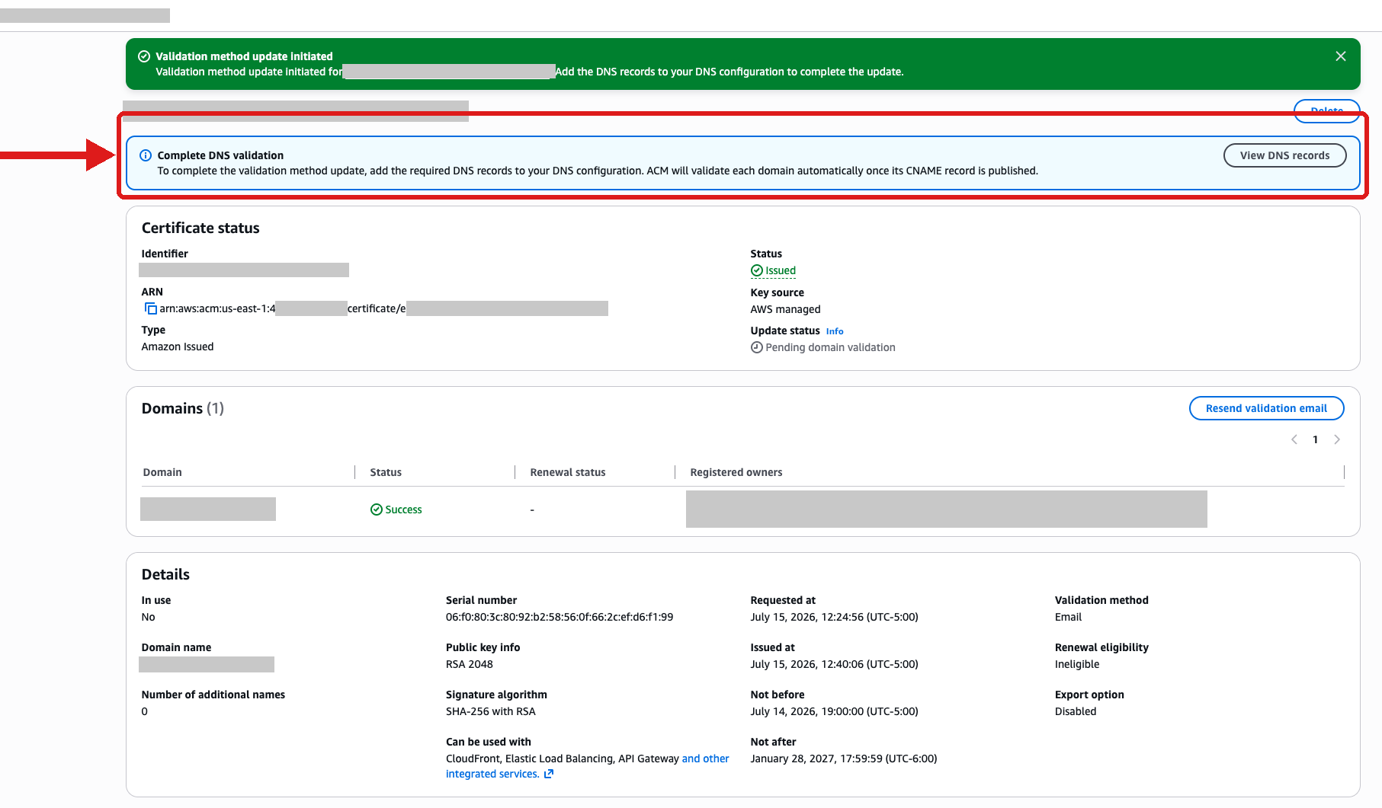Open 'and other integrated services' link
Viewport: 1382px width, 808px height.
(x=587, y=766)
